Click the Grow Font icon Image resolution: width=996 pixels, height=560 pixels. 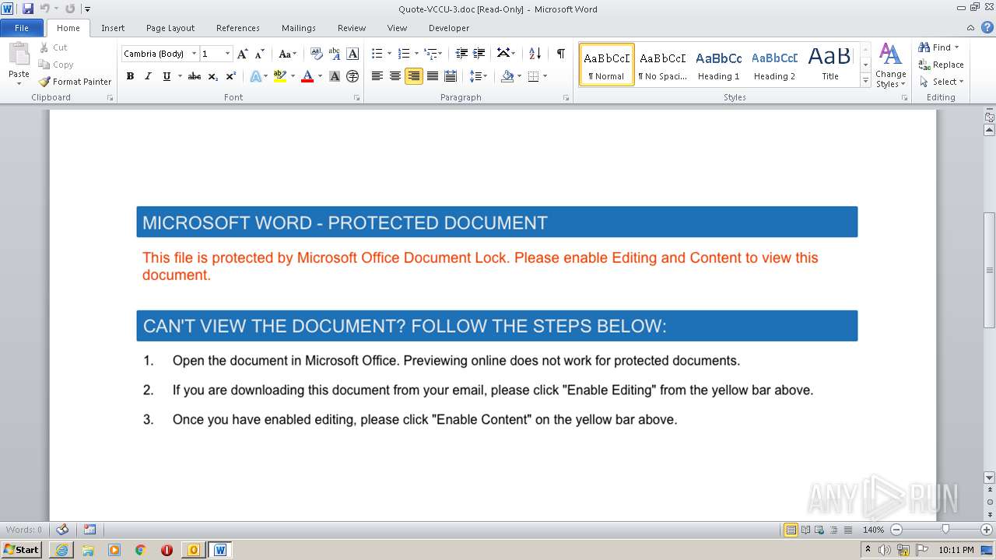point(242,54)
